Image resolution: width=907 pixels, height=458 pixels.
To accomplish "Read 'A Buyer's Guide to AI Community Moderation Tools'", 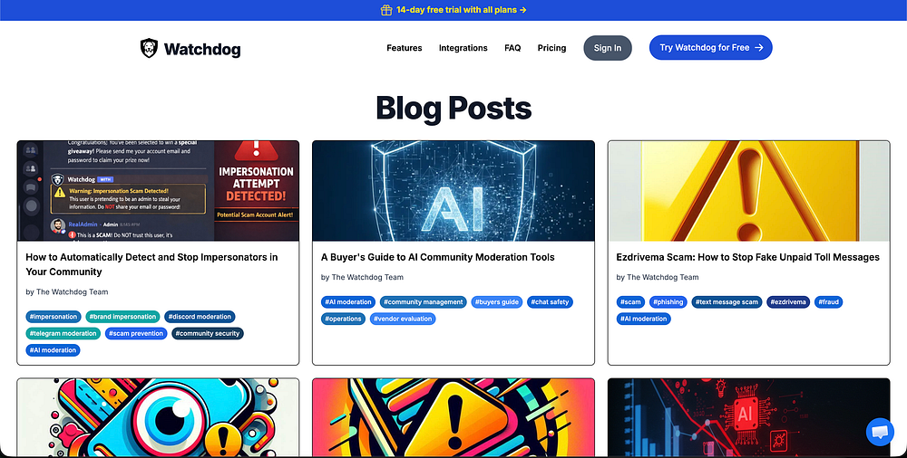I will pyautogui.click(x=437, y=257).
